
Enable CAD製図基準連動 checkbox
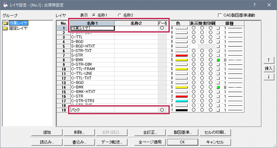(x=220, y=15)
